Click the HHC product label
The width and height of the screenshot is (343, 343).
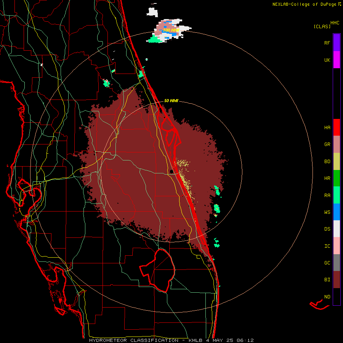click(335, 23)
